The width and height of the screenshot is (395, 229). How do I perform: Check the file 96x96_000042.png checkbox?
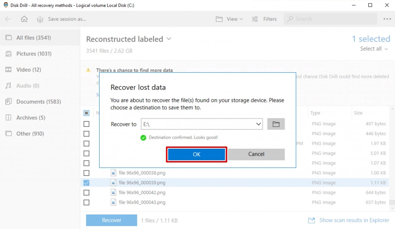(x=86, y=192)
